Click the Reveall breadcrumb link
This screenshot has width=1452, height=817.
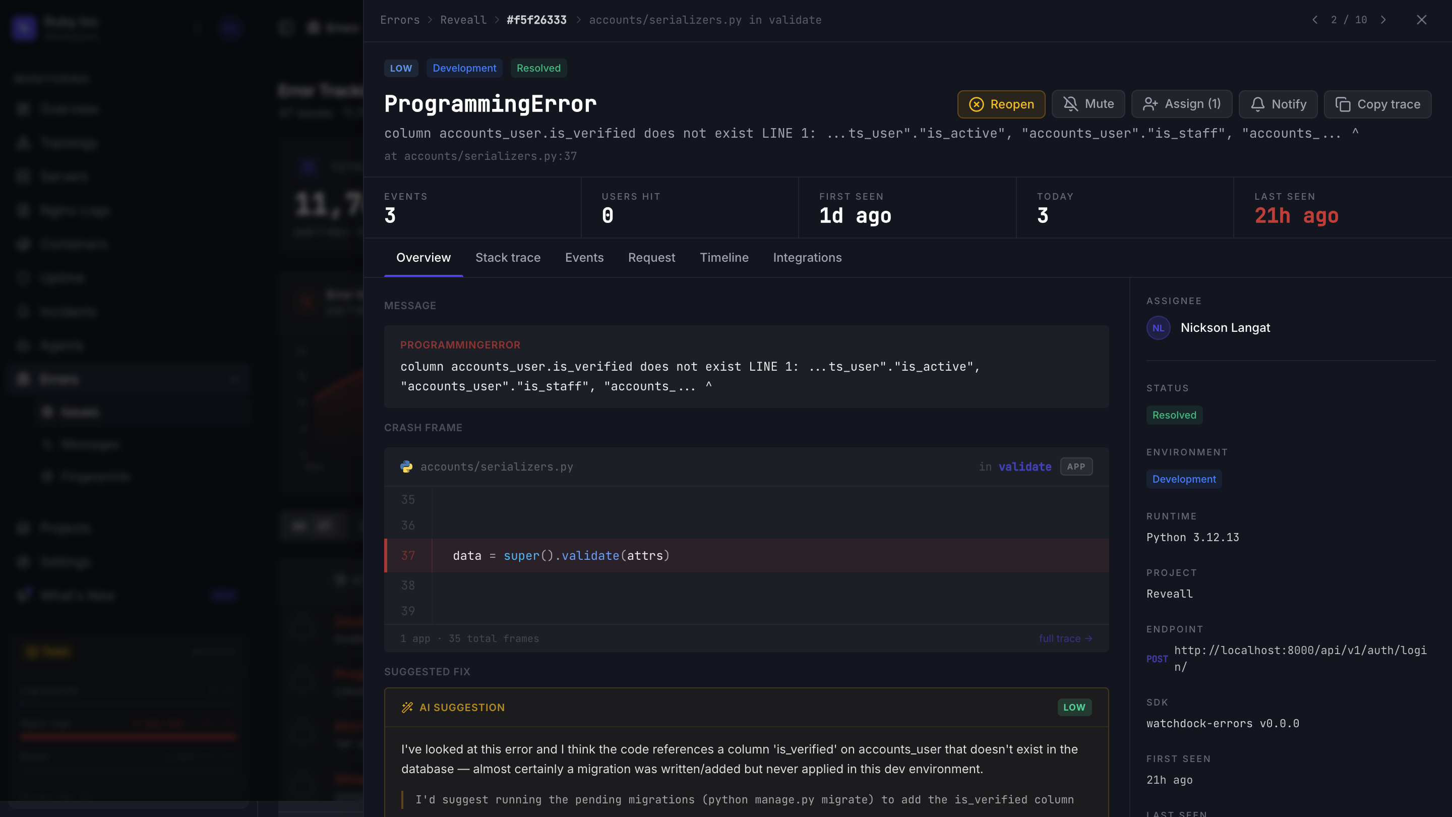463,20
